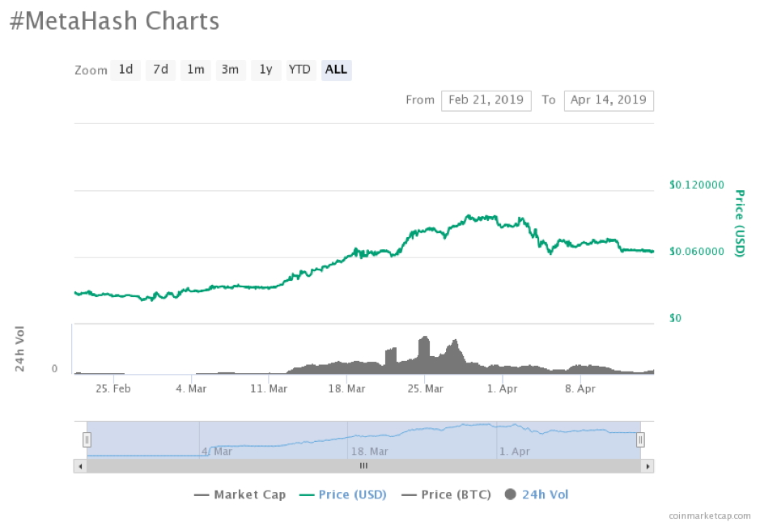
Task: Toggle Price (USD) series in legend
Action: (x=343, y=494)
